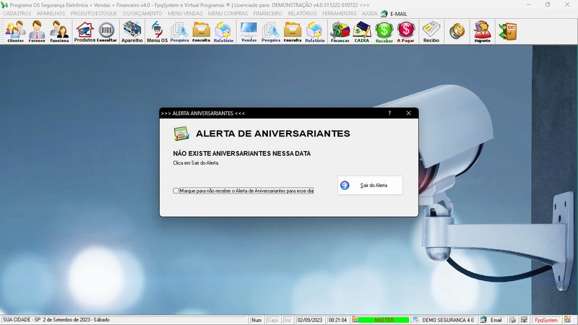
Task: Click the time 08:21:04 in status bar
Action: 337,320
